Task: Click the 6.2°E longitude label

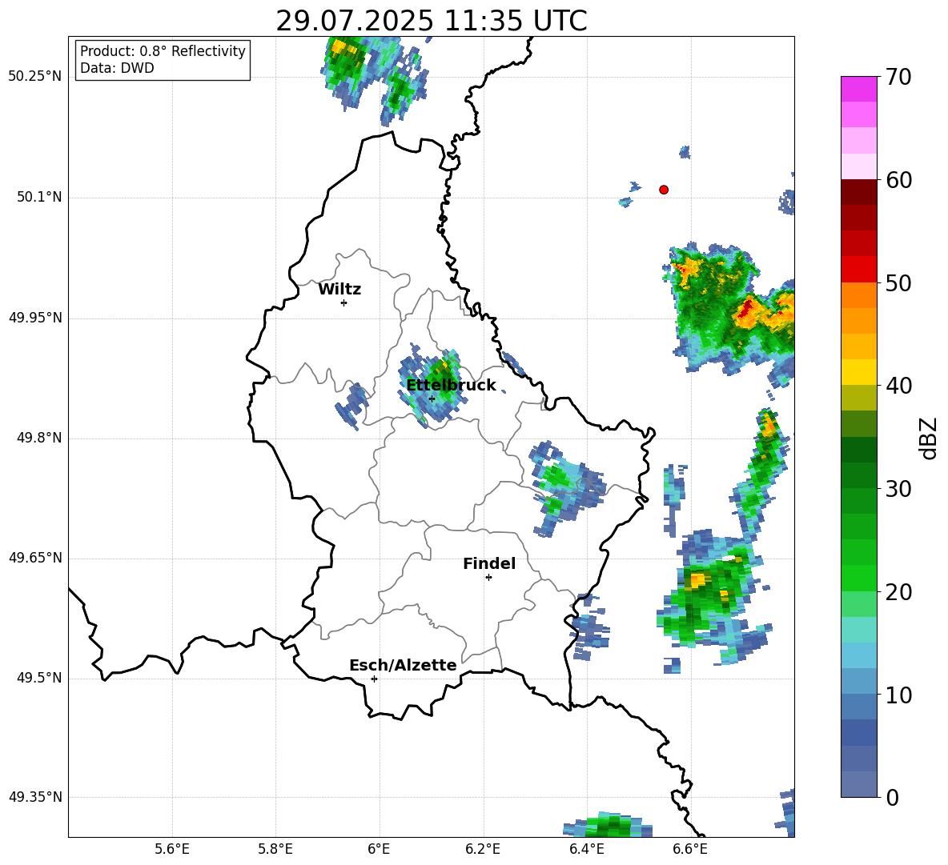Action: click(x=483, y=849)
